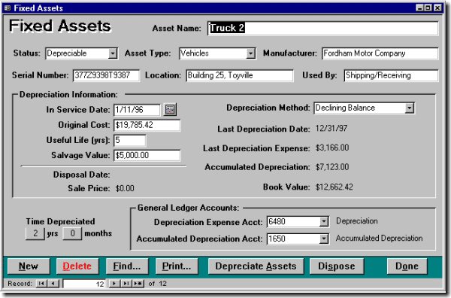The image size is (451, 298).
Task: Click the Useful Life (yrs) field
Action: pos(130,141)
